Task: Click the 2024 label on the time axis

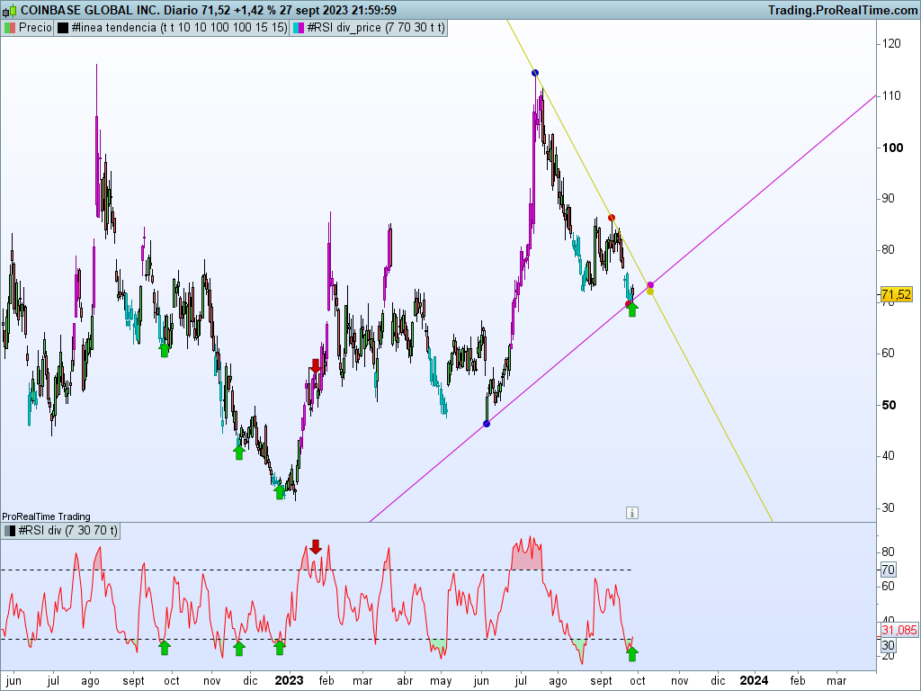Action: click(x=754, y=680)
